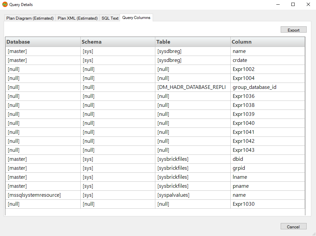The image size is (316, 236).
Task: Close the Query Details window
Action: 308,4
